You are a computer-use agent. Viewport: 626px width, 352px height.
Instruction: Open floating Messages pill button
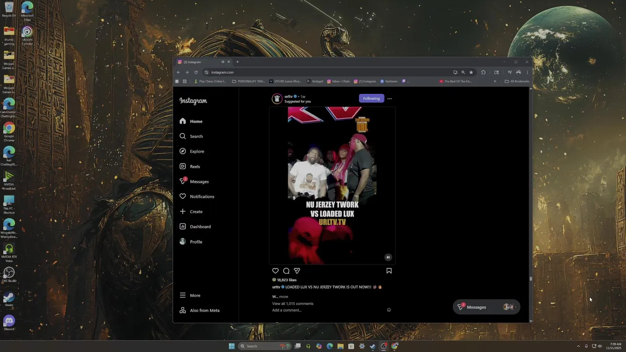(x=486, y=307)
